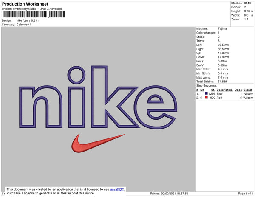255x197 pixels.
Task: Click the Description column header
Action: (x=224, y=90)
